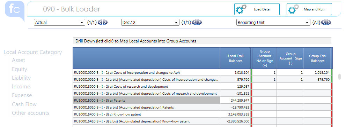The height and width of the screenshot is (127, 346).
Task: Click Group Account Sign (-) column header
Action: 290,58
